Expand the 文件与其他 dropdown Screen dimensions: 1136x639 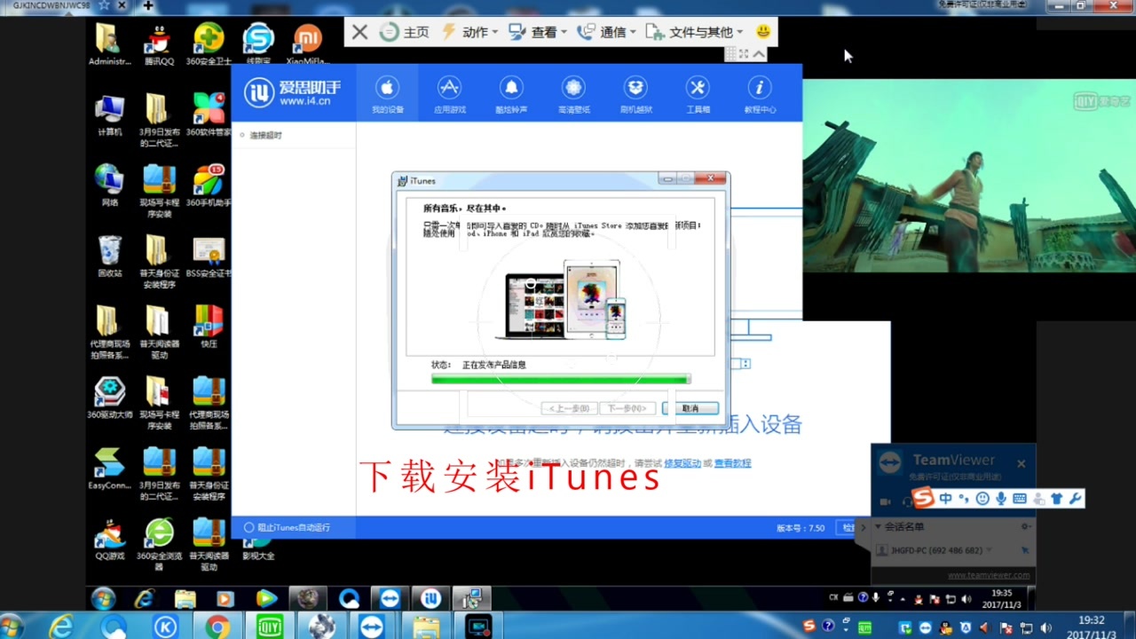tap(695, 32)
